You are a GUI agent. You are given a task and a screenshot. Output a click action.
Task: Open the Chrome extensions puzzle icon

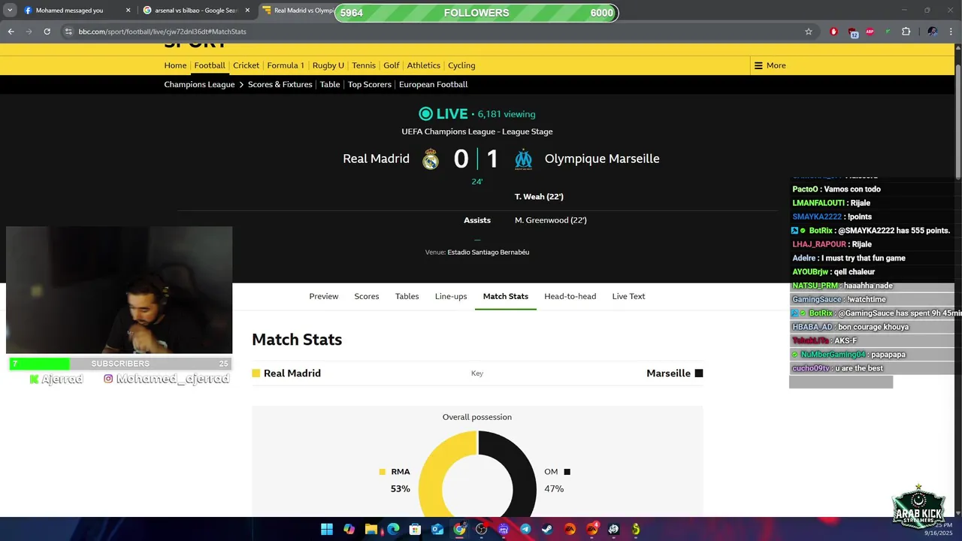point(906,32)
